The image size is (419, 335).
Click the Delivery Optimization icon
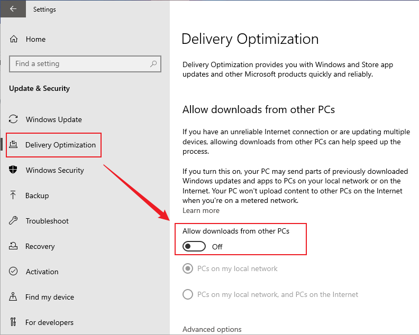pyautogui.click(x=14, y=145)
